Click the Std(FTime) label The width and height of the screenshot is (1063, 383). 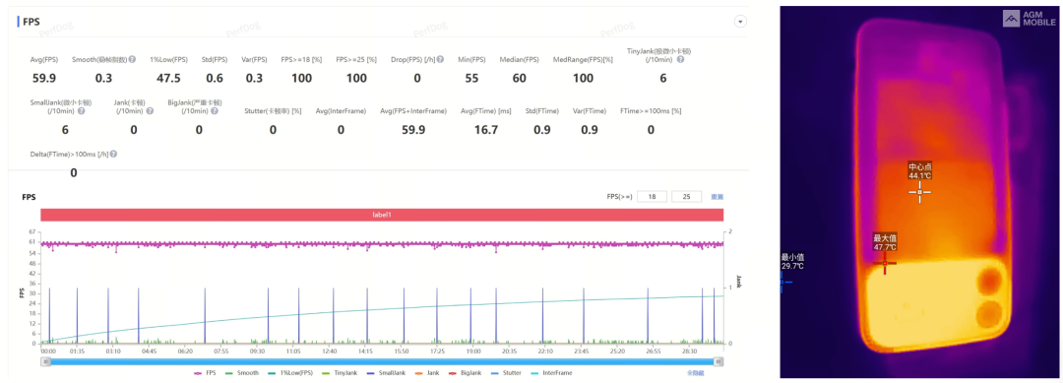click(x=541, y=110)
